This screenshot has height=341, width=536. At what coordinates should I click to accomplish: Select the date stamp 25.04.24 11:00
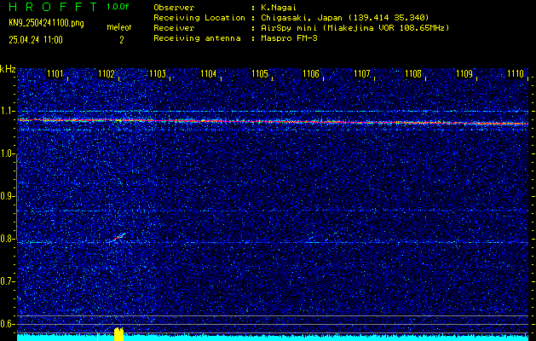36,40
